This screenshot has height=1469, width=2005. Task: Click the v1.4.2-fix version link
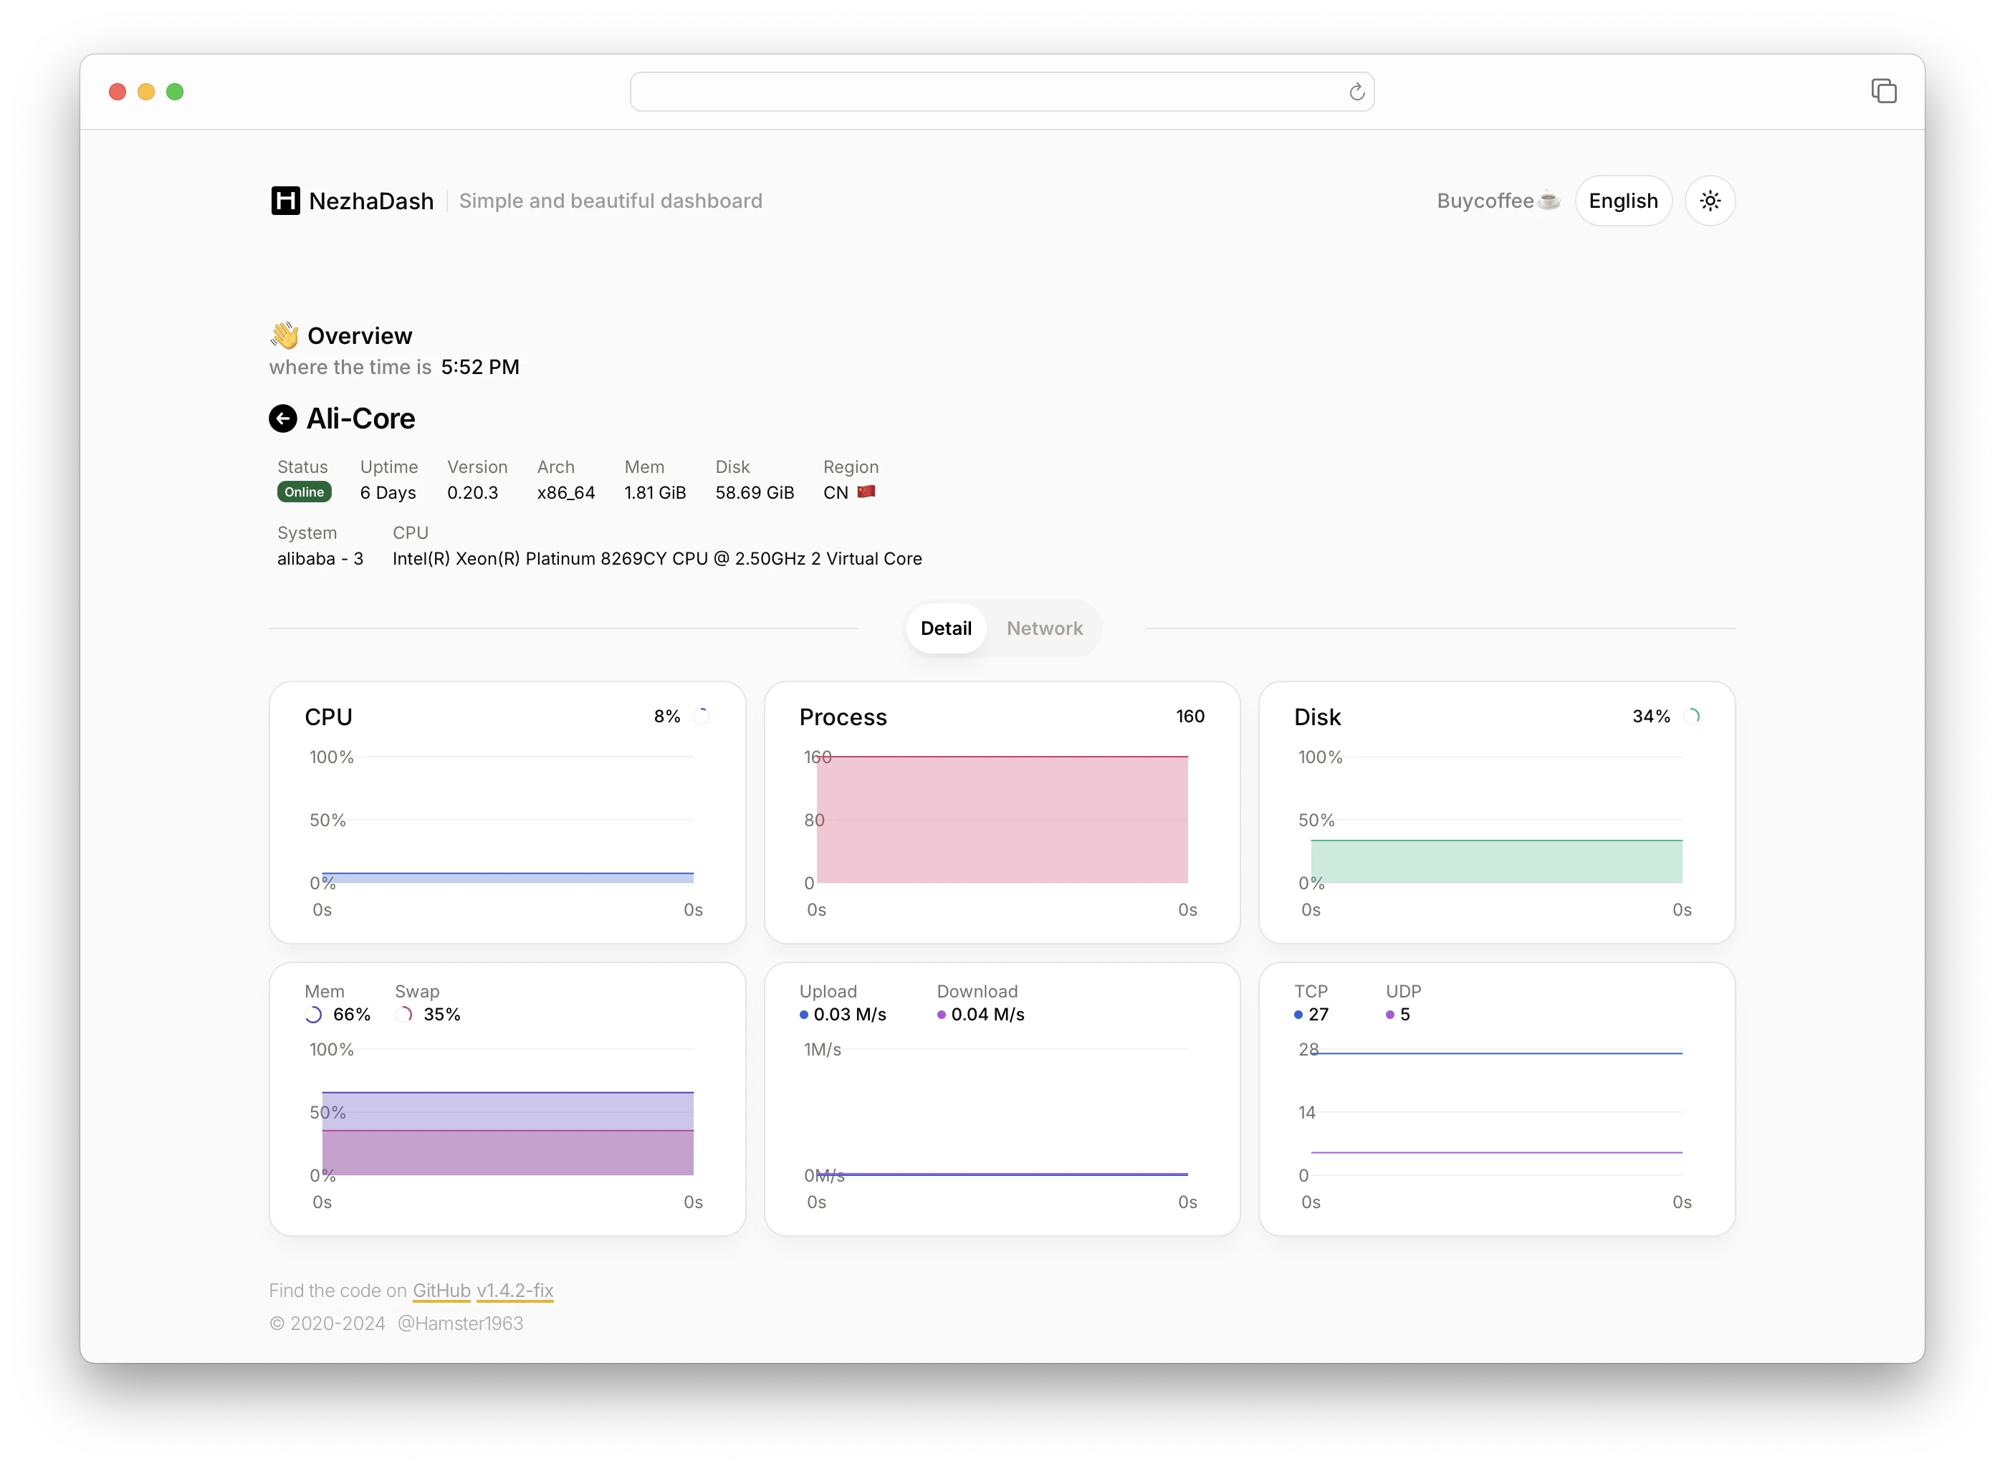pos(515,1291)
